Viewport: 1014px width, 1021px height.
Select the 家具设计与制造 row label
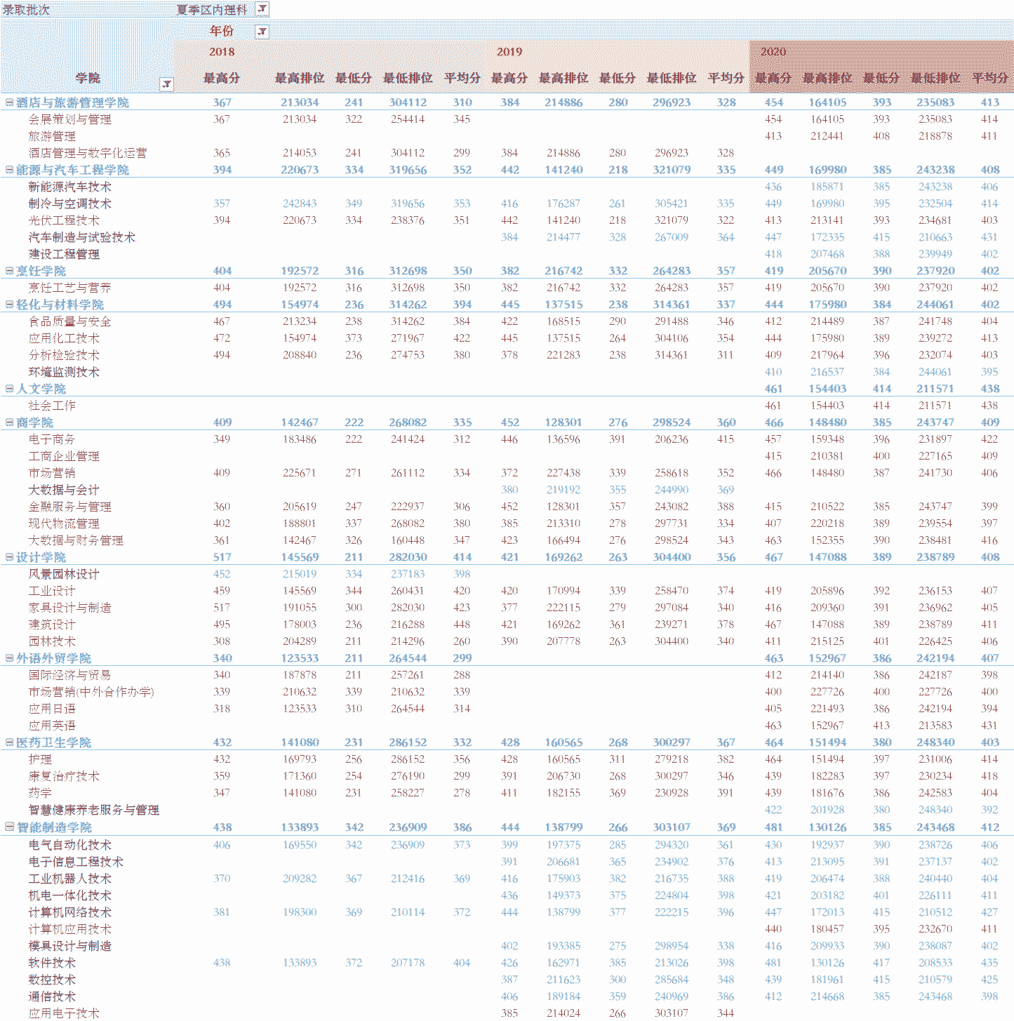[69, 608]
